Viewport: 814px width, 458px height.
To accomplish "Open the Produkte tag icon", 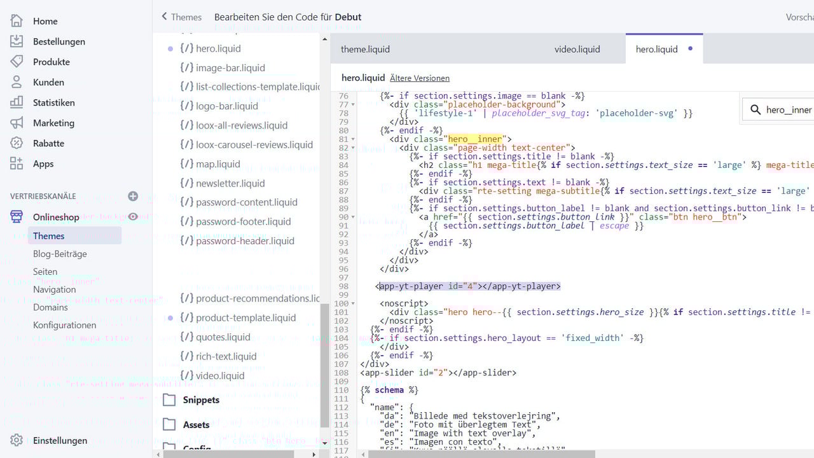I will [17, 62].
